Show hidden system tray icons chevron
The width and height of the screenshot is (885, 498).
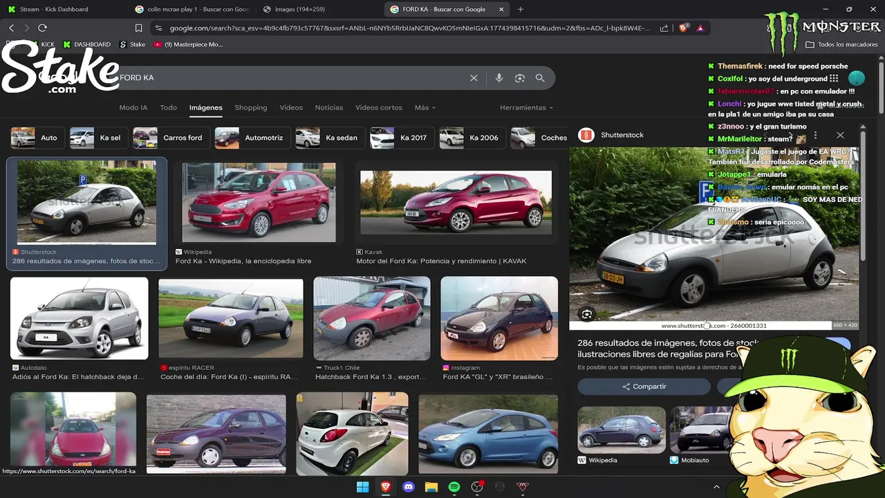(716, 487)
